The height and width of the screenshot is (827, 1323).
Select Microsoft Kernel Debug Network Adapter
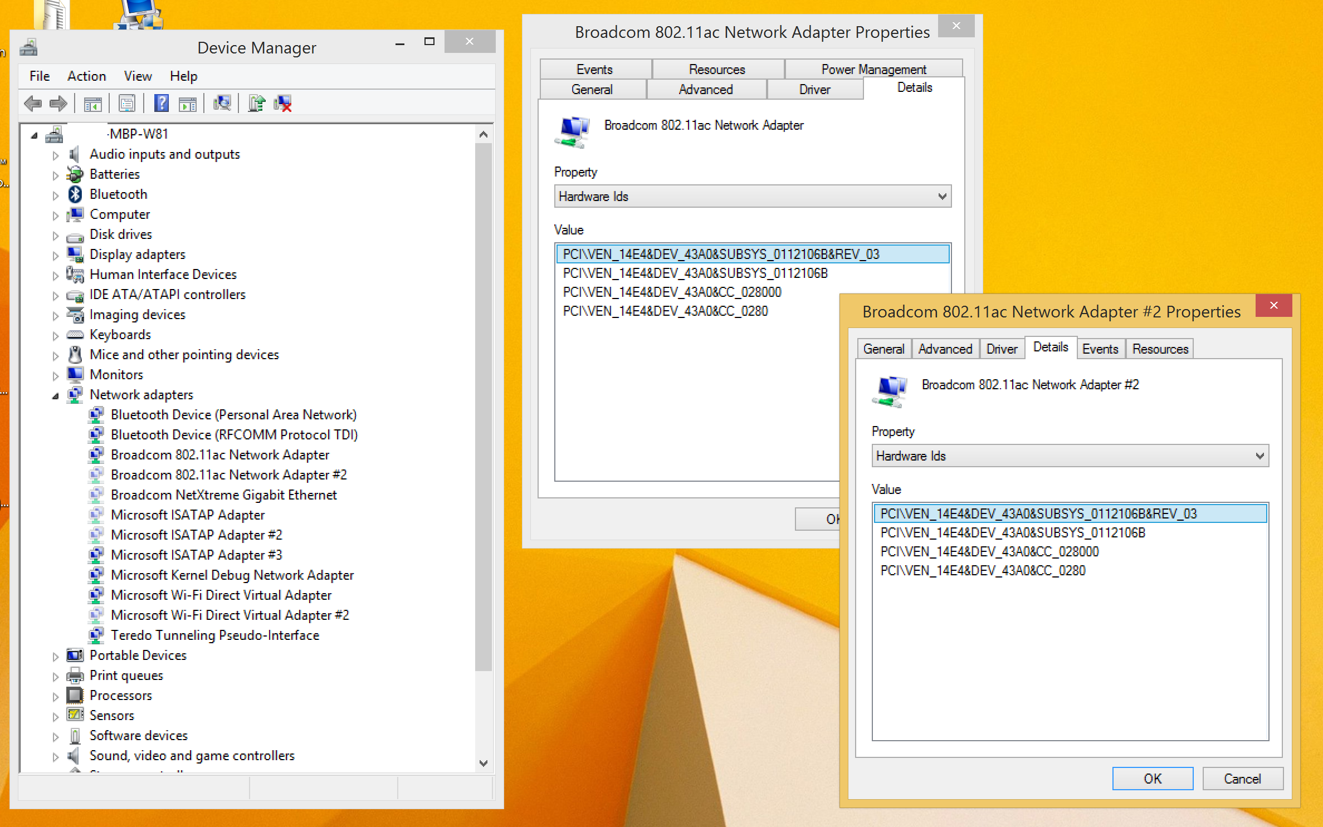(232, 575)
